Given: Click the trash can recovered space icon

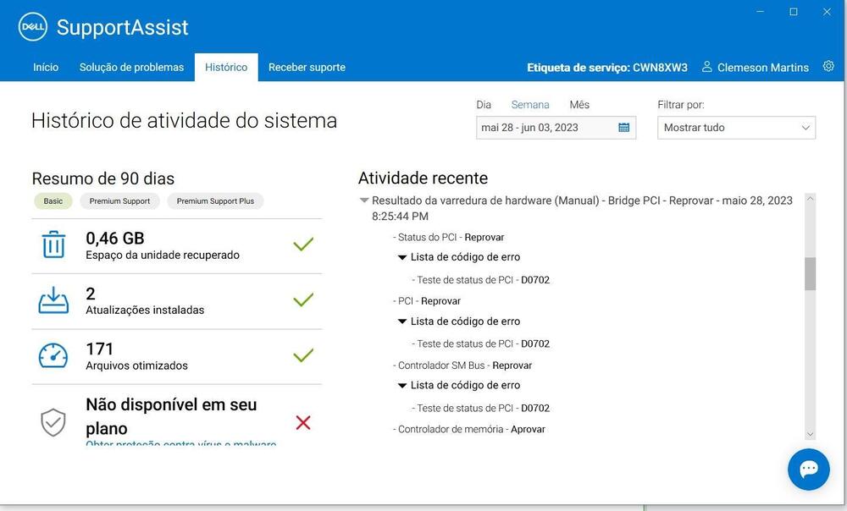Looking at the screenshot, I should [53, 245].
